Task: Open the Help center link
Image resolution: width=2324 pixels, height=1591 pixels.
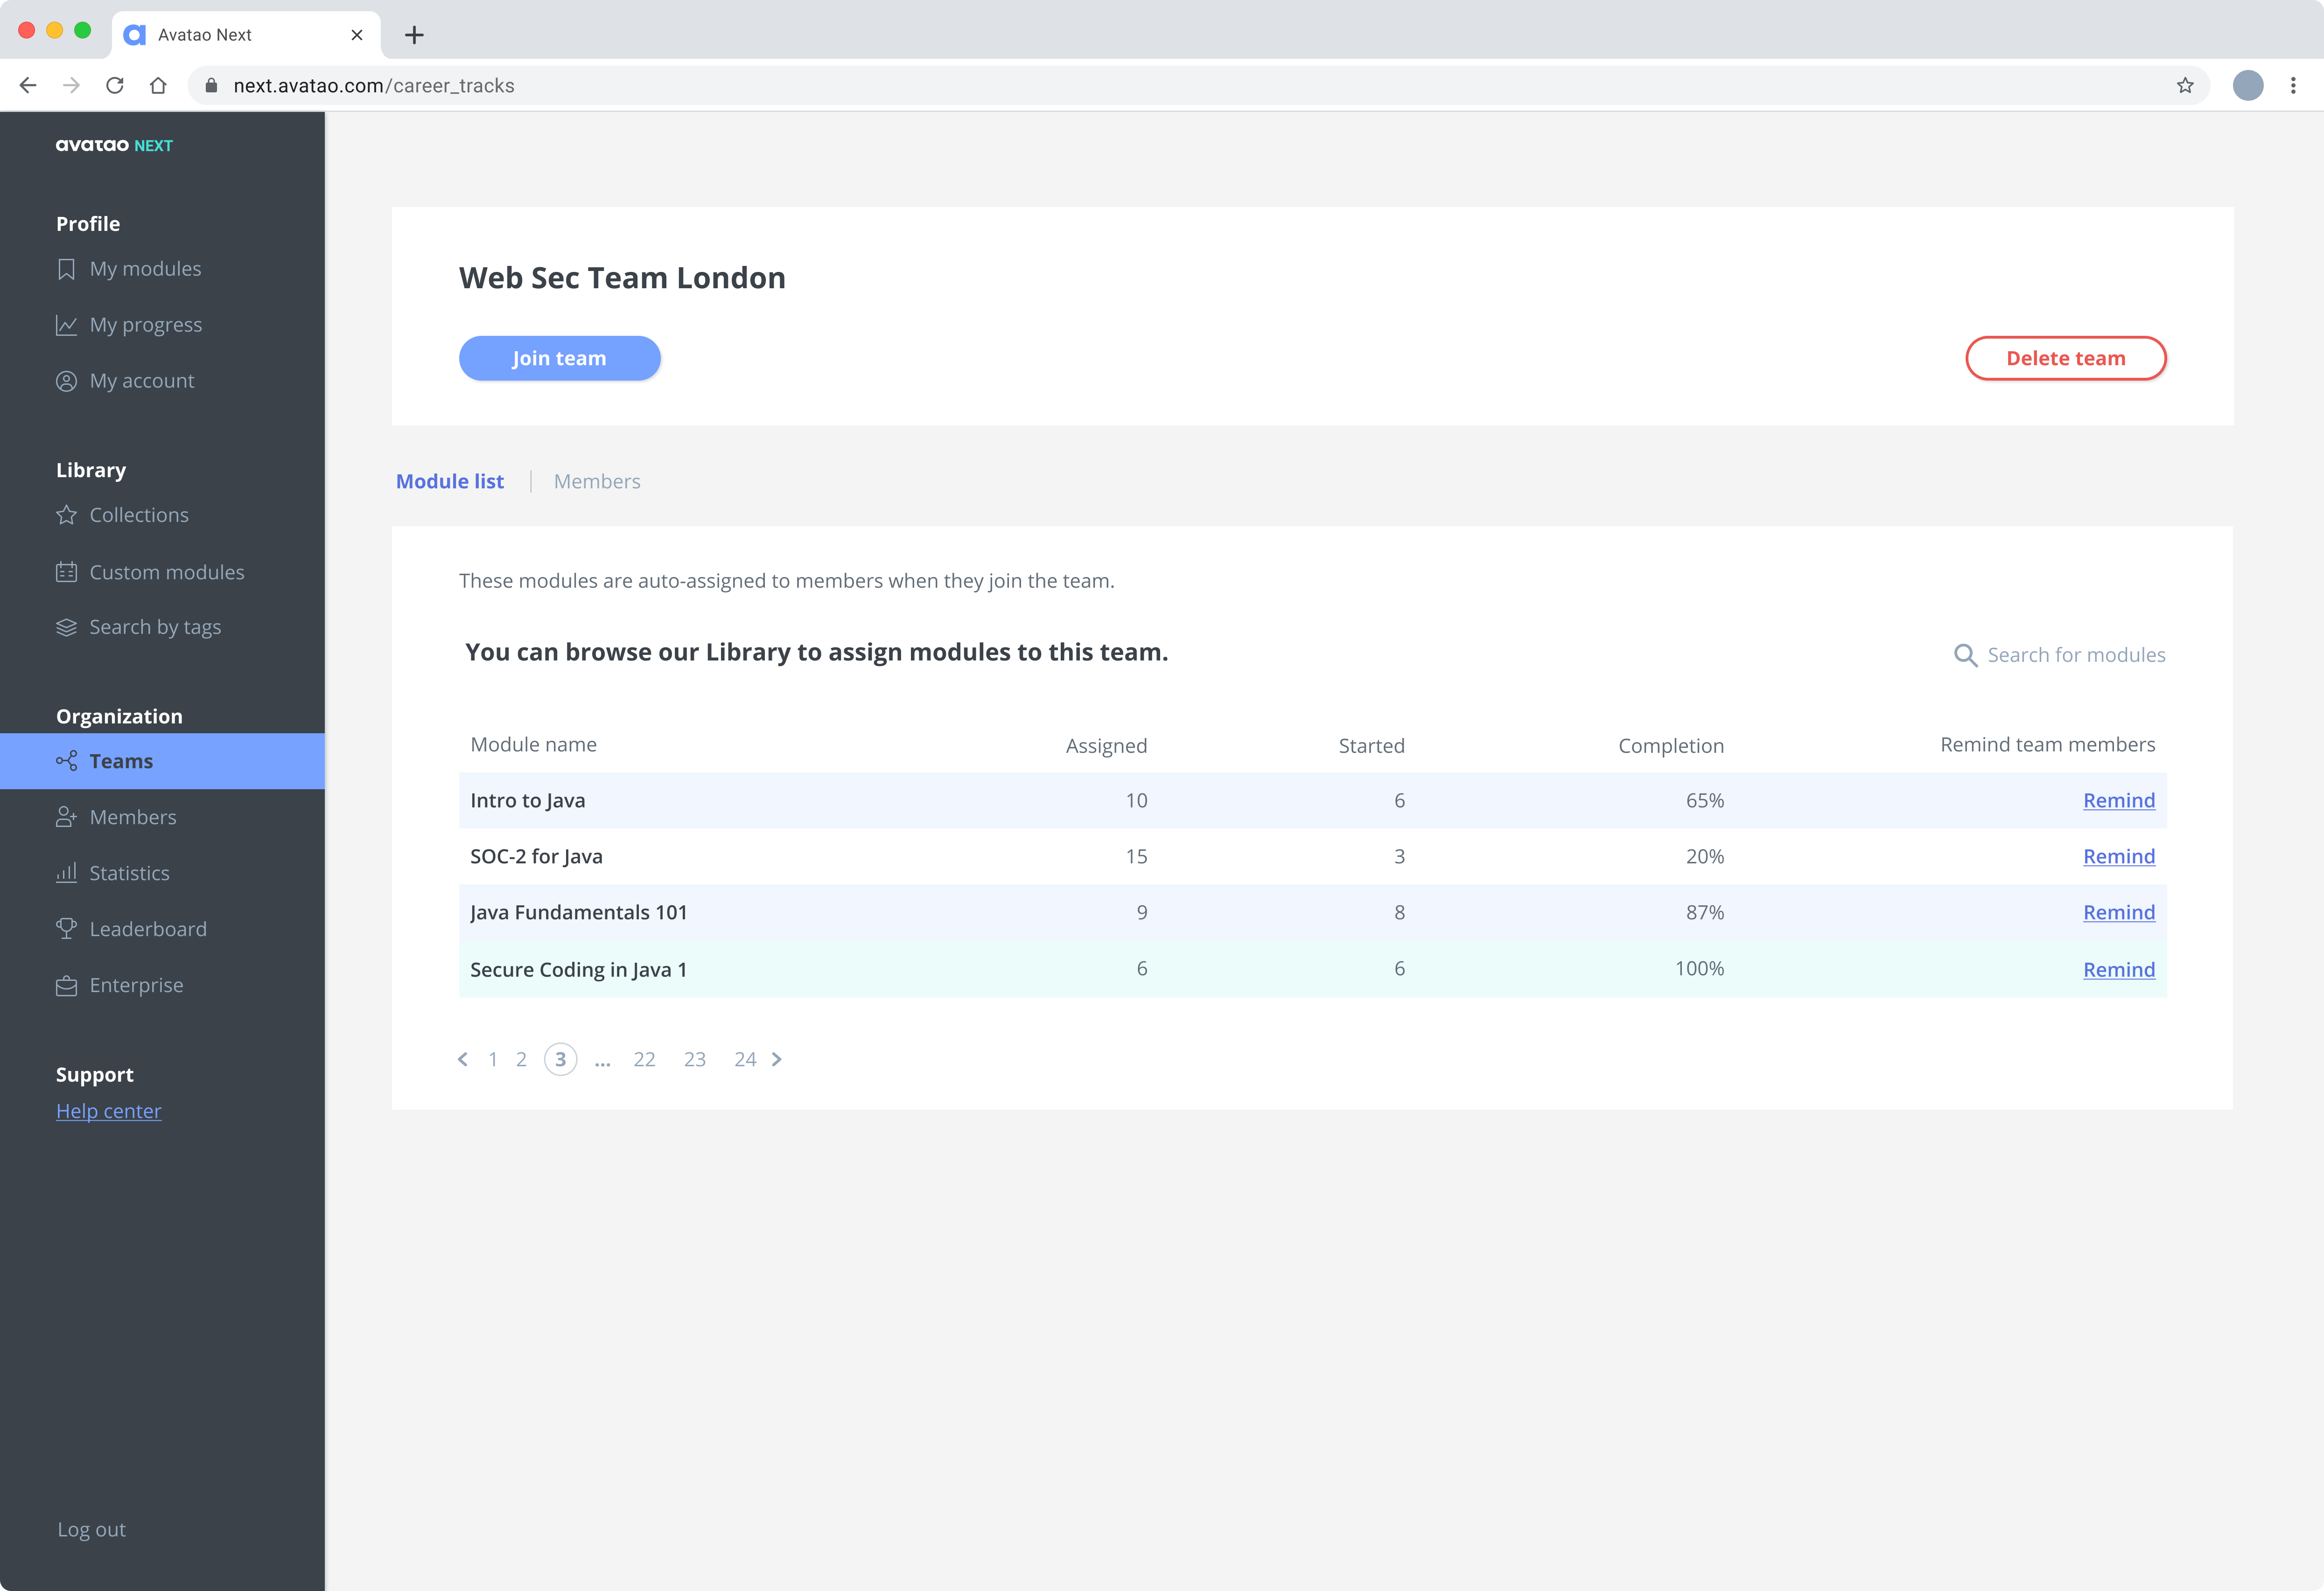Action: [108, 1112]
